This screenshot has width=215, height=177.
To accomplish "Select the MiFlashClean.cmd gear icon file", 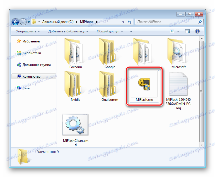I will [x=75, y=125].
